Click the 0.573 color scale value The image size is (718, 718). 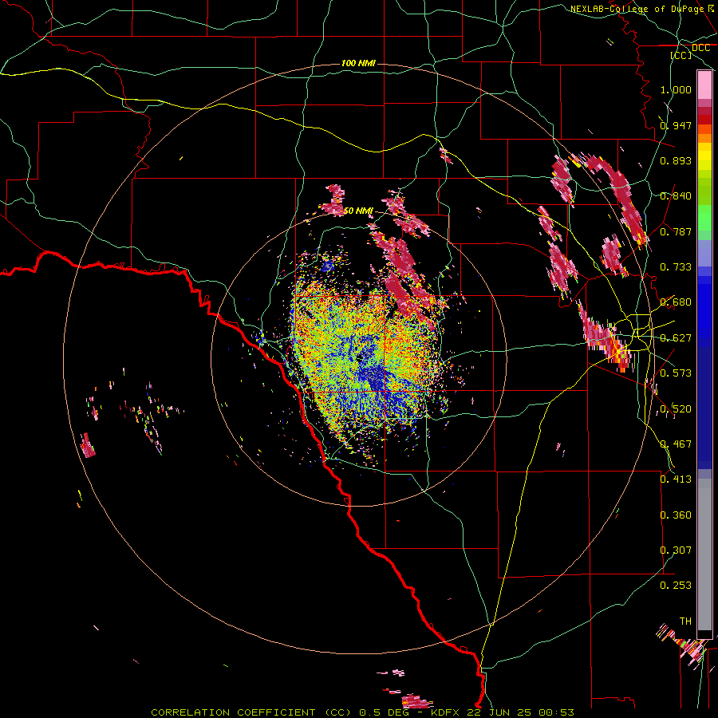(x=676, y=373)
